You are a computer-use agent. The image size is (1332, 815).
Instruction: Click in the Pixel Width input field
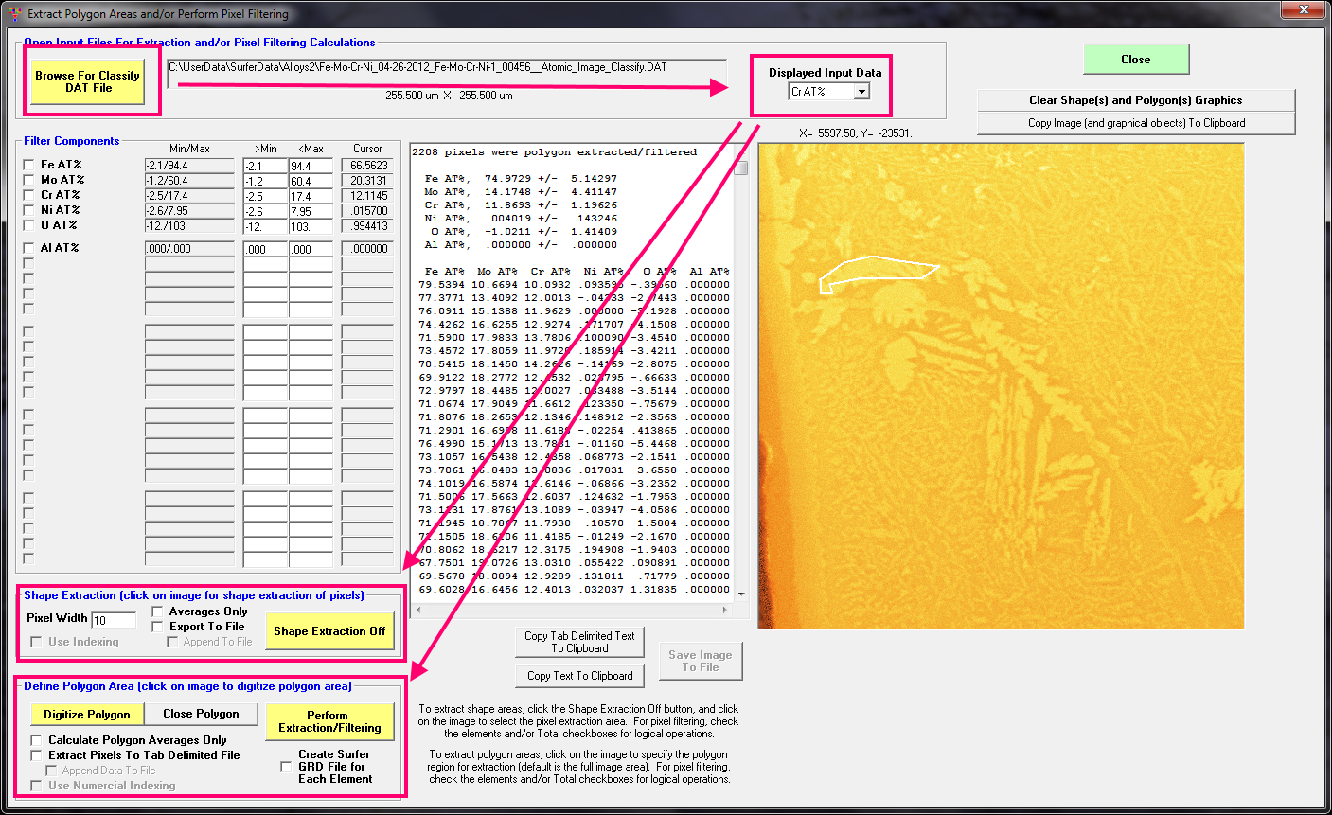tap(114, 621)
